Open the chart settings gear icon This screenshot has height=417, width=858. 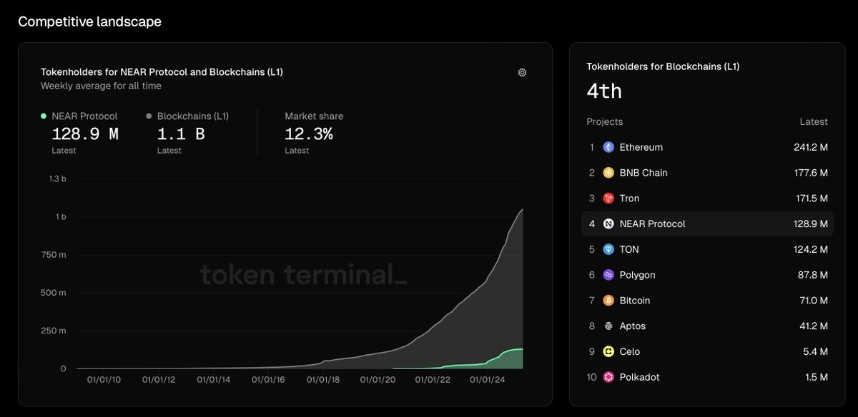coord(522,72)
